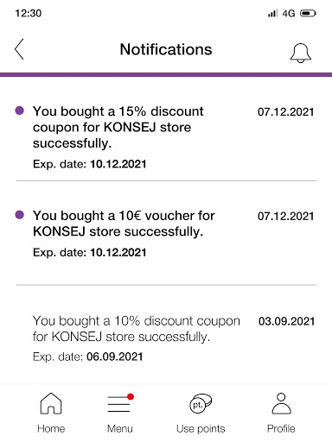Select the Profile tab label

(x=281, y=428)
